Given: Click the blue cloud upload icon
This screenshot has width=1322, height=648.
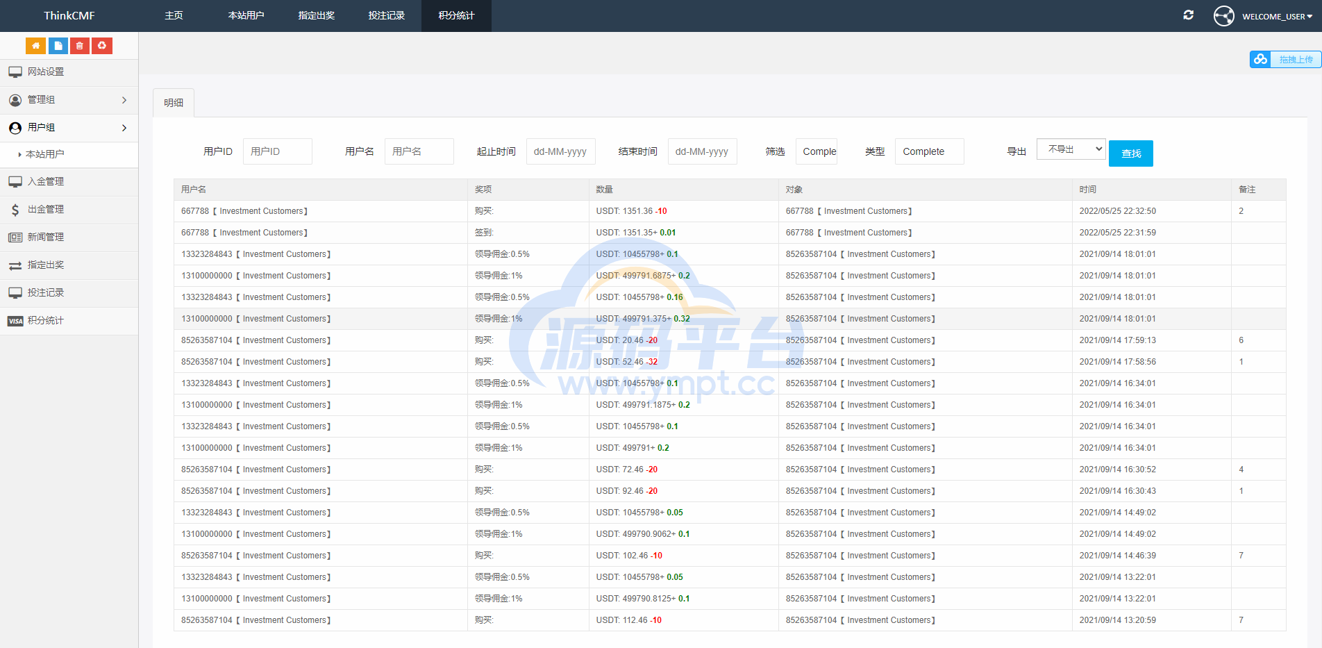Looking at the screenshot, I should (1260, 60).
